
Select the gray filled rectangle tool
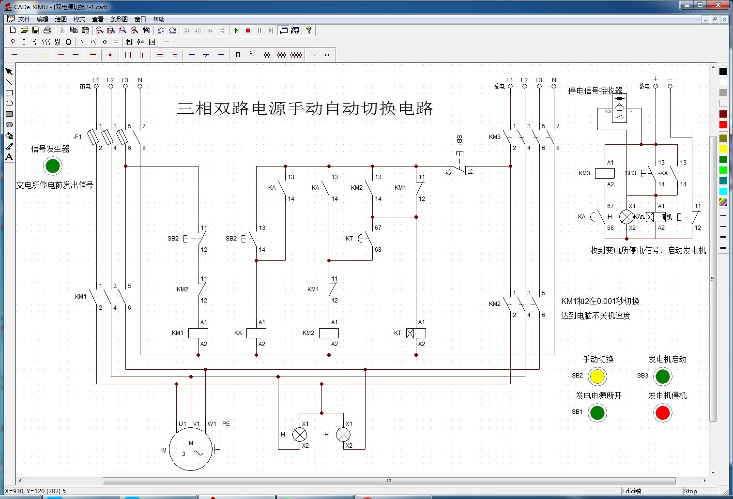[9, 114]
